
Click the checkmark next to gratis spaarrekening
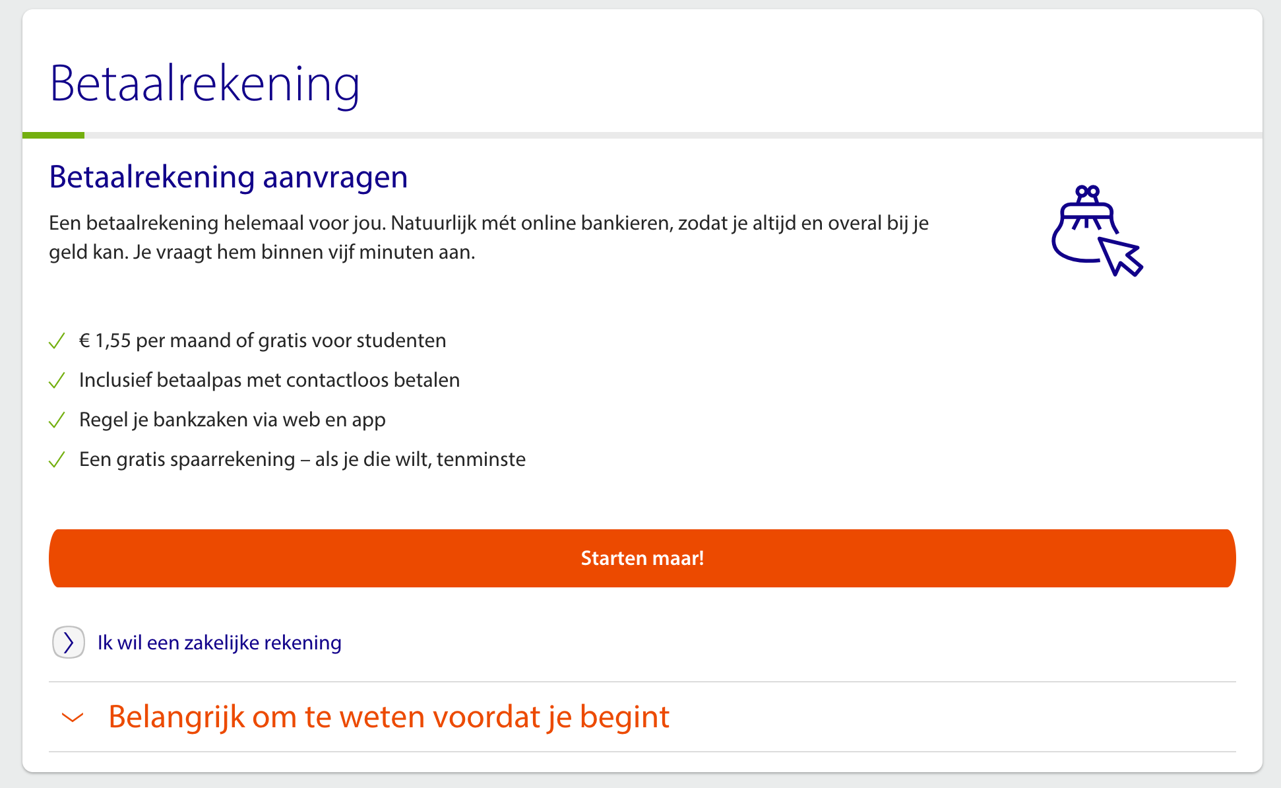coord(58,459)
